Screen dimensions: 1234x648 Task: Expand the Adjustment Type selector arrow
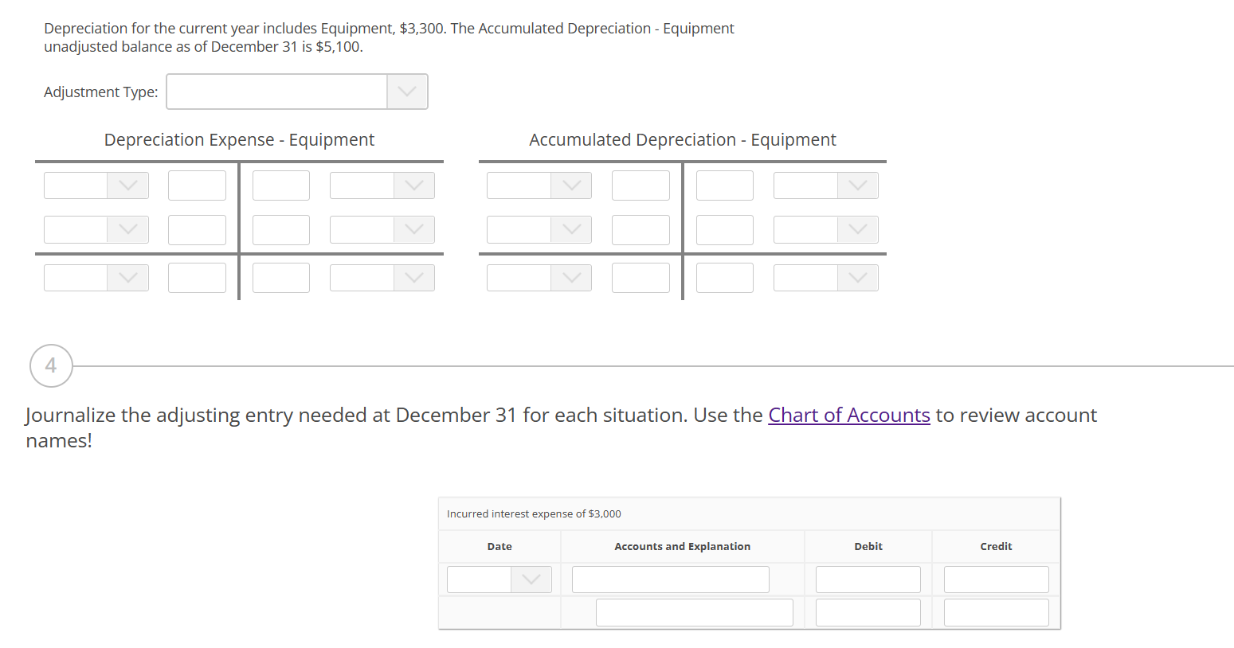pyautogui.click(x=407, y=92)
